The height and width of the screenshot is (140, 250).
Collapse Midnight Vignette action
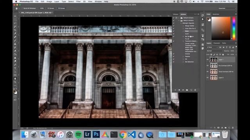pos(181,23)
